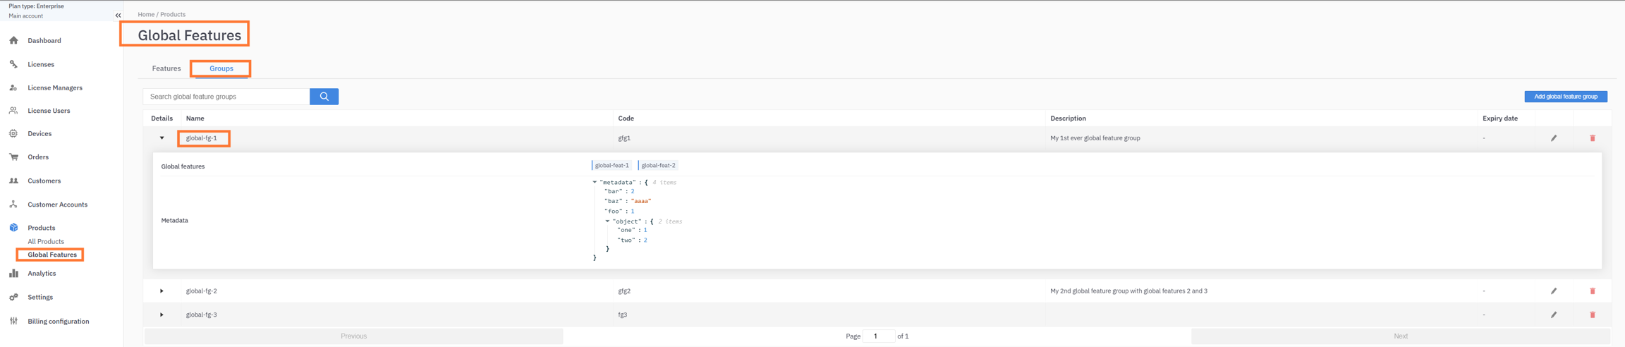1625x347 pixels.
Task: Delete global-fg-3 using trash icon
Action: [x=1592, y=315]
